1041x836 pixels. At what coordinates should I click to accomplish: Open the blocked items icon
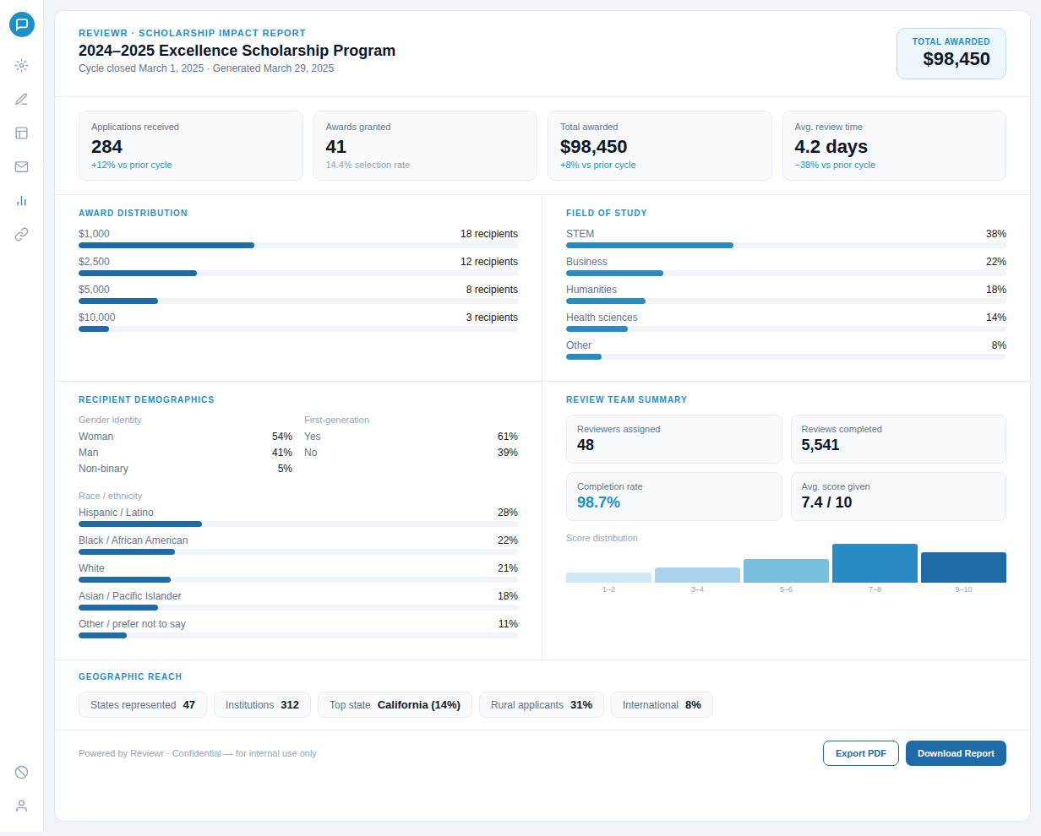click(22, 772)
